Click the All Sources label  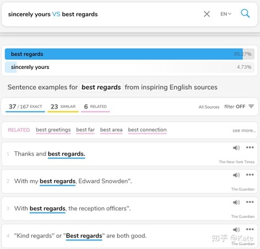click(x=209, y=107)
